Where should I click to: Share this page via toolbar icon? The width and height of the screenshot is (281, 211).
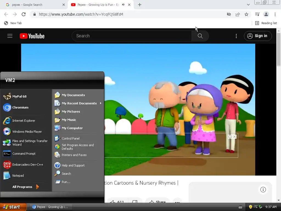pyautogui.click(x=238, y=14)
